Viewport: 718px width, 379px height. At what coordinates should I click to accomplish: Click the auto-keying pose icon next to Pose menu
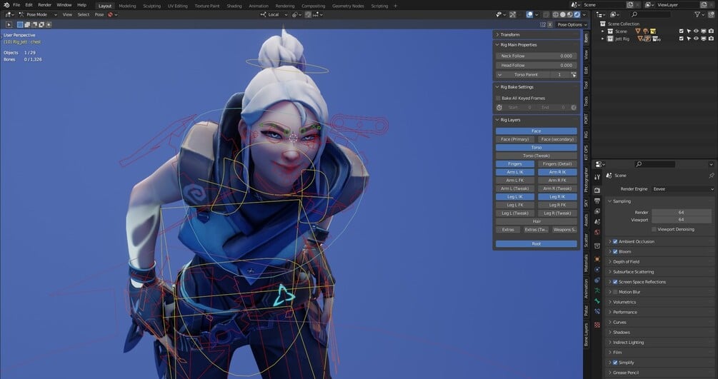point(110,15)
